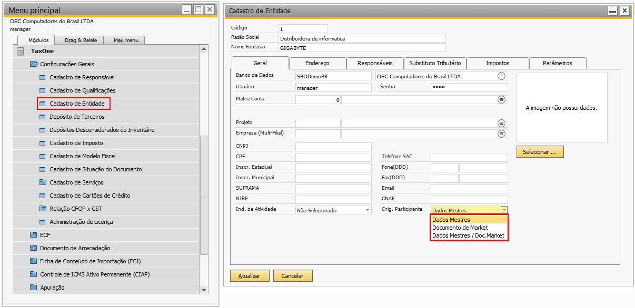Click the Ficha de Conteúdo de Importação folder icon
This screenshot has width=635, height=308.
[34, 261]
